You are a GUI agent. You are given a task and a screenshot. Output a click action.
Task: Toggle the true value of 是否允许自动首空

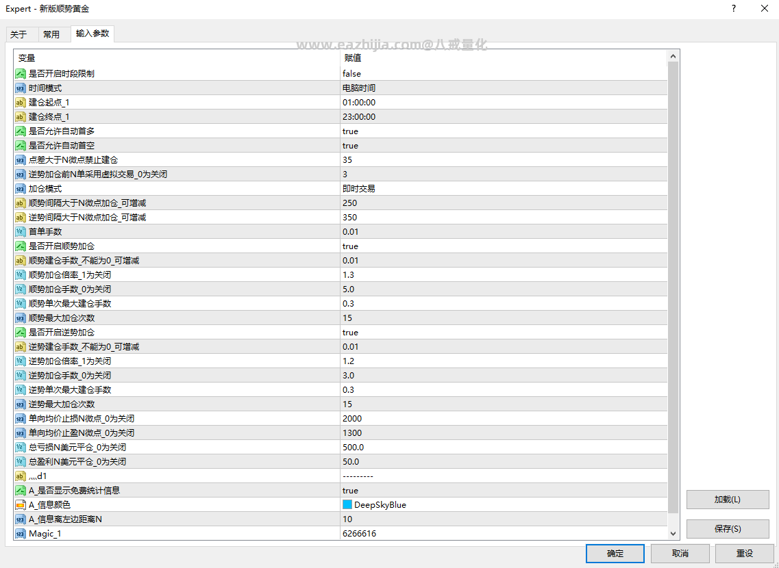[x=504, y=146]
